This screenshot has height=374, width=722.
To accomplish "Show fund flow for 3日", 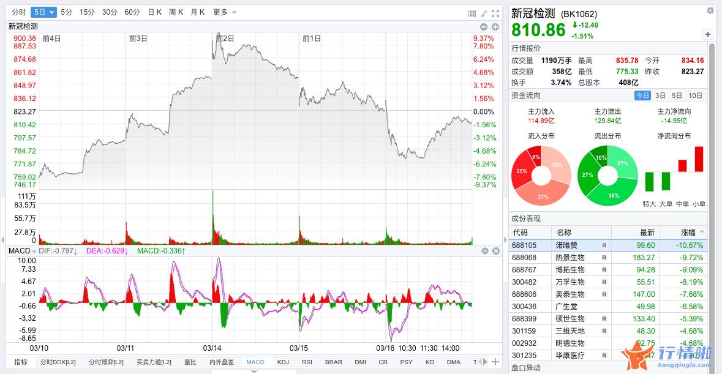I will (x=660, y=95).
